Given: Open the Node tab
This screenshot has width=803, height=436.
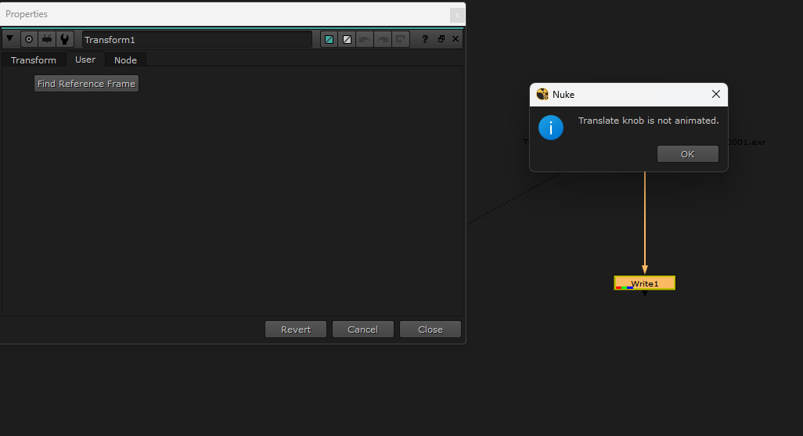Looking at the screenshot, I should click(125, 60).
